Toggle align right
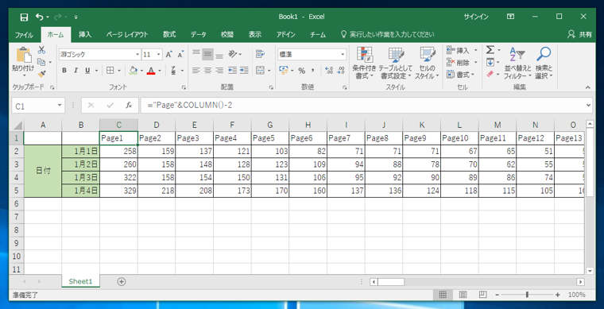This screenshot has width=604, height=309. coord(219,71)
